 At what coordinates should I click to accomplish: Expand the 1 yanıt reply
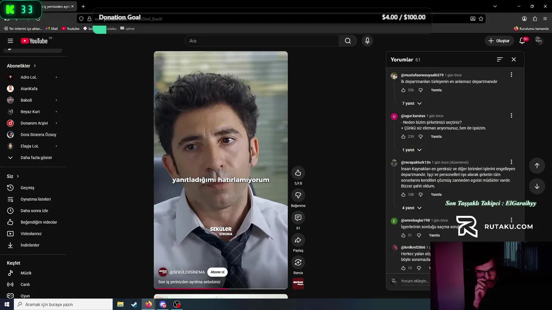[411, 150]
